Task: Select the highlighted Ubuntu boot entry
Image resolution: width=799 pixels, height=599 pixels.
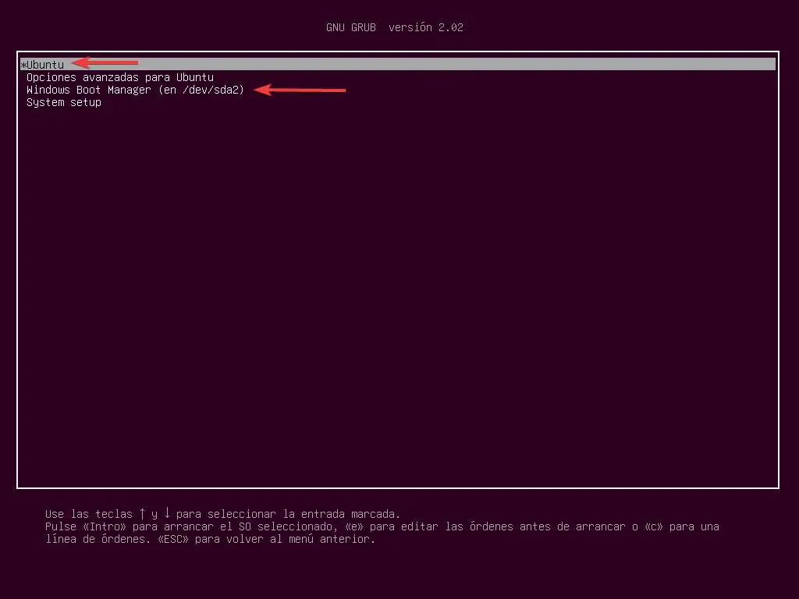Action: [x=397, y=64]
